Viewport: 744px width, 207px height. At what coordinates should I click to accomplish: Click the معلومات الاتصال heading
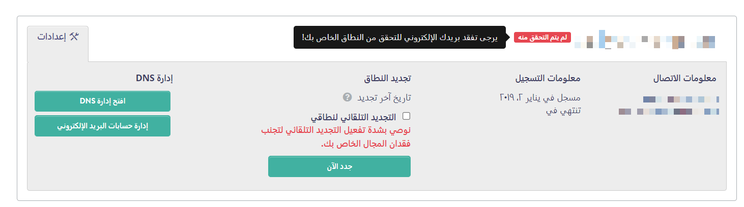684,79
